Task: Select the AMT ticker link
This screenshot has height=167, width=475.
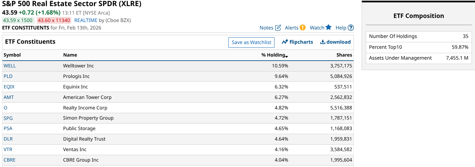Action: (9, 97)
